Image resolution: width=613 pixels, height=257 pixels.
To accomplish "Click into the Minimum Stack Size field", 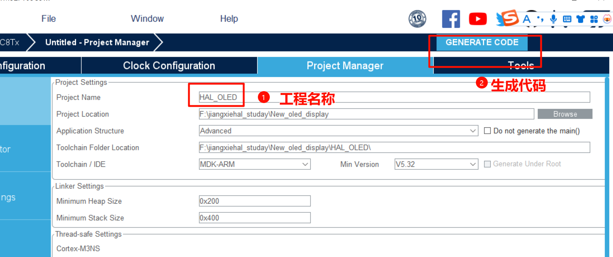I will pos(255,218).
